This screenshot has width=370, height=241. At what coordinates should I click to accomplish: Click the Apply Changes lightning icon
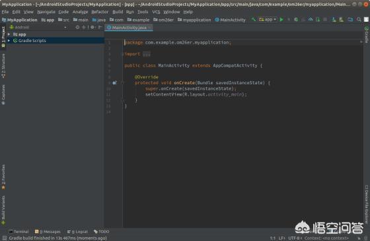(289, 20)
